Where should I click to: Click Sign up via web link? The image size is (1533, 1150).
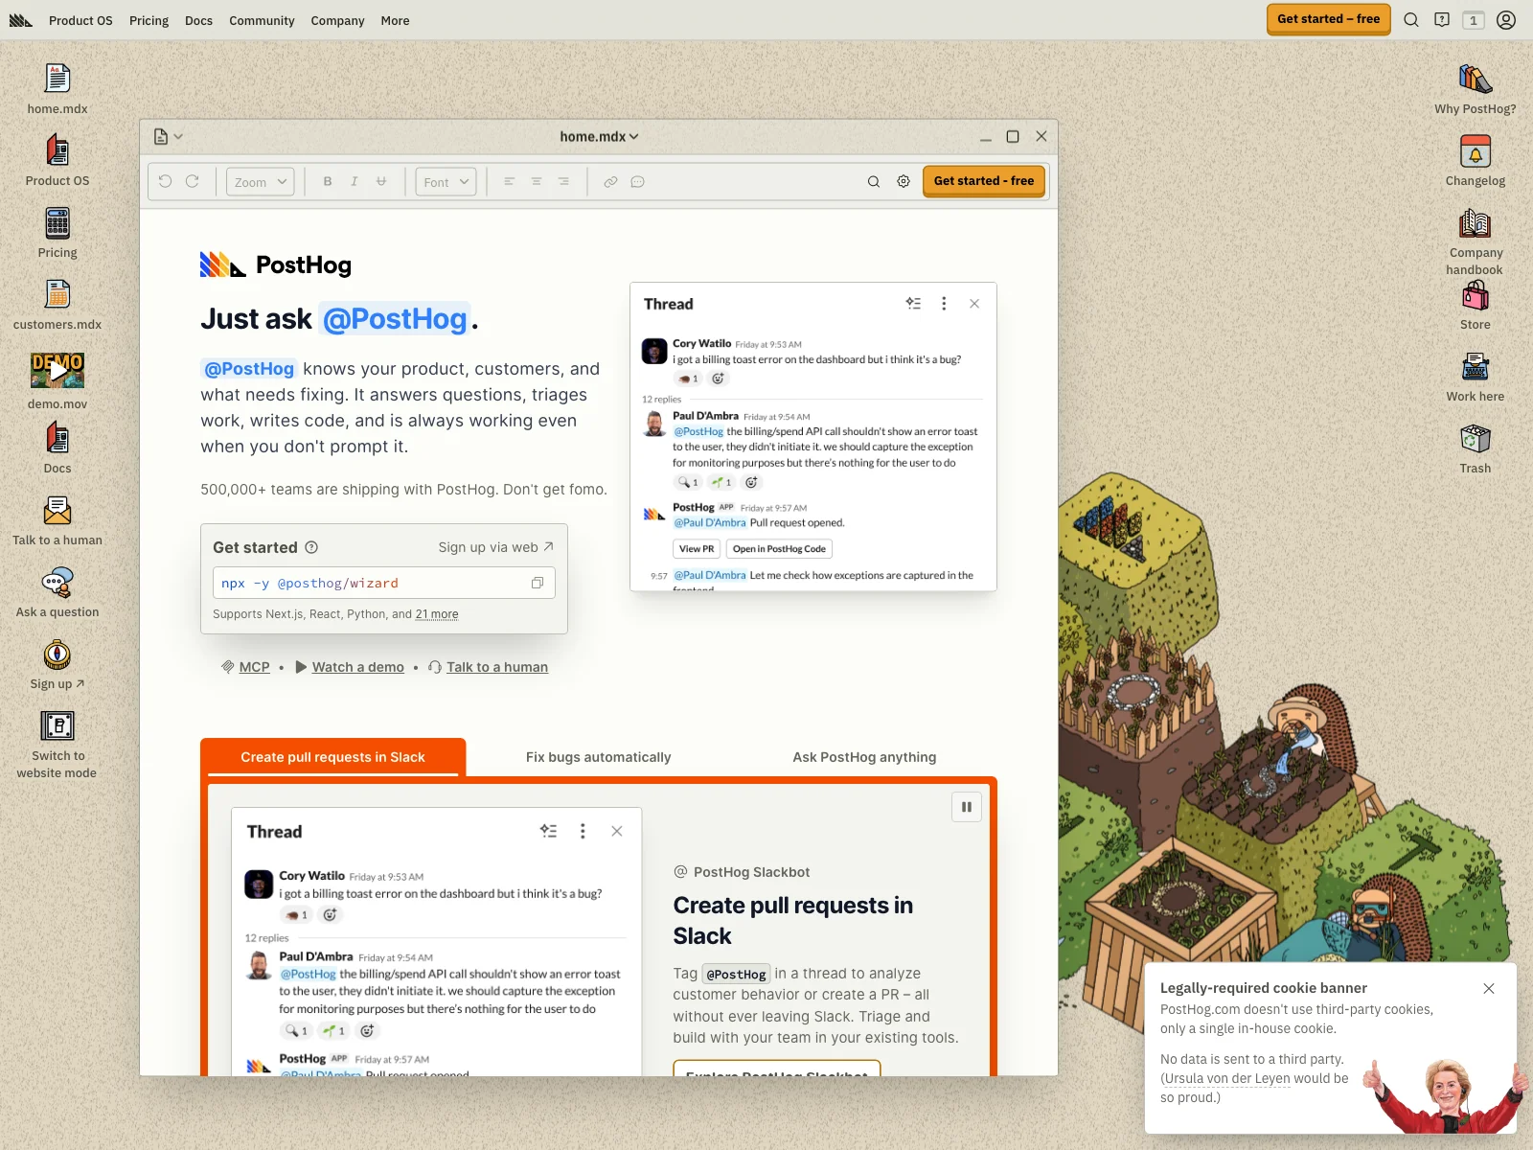pos(496,547)
